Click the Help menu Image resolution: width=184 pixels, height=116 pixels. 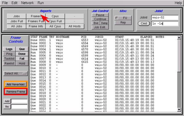pyautogui.click(x=178, y=3)
